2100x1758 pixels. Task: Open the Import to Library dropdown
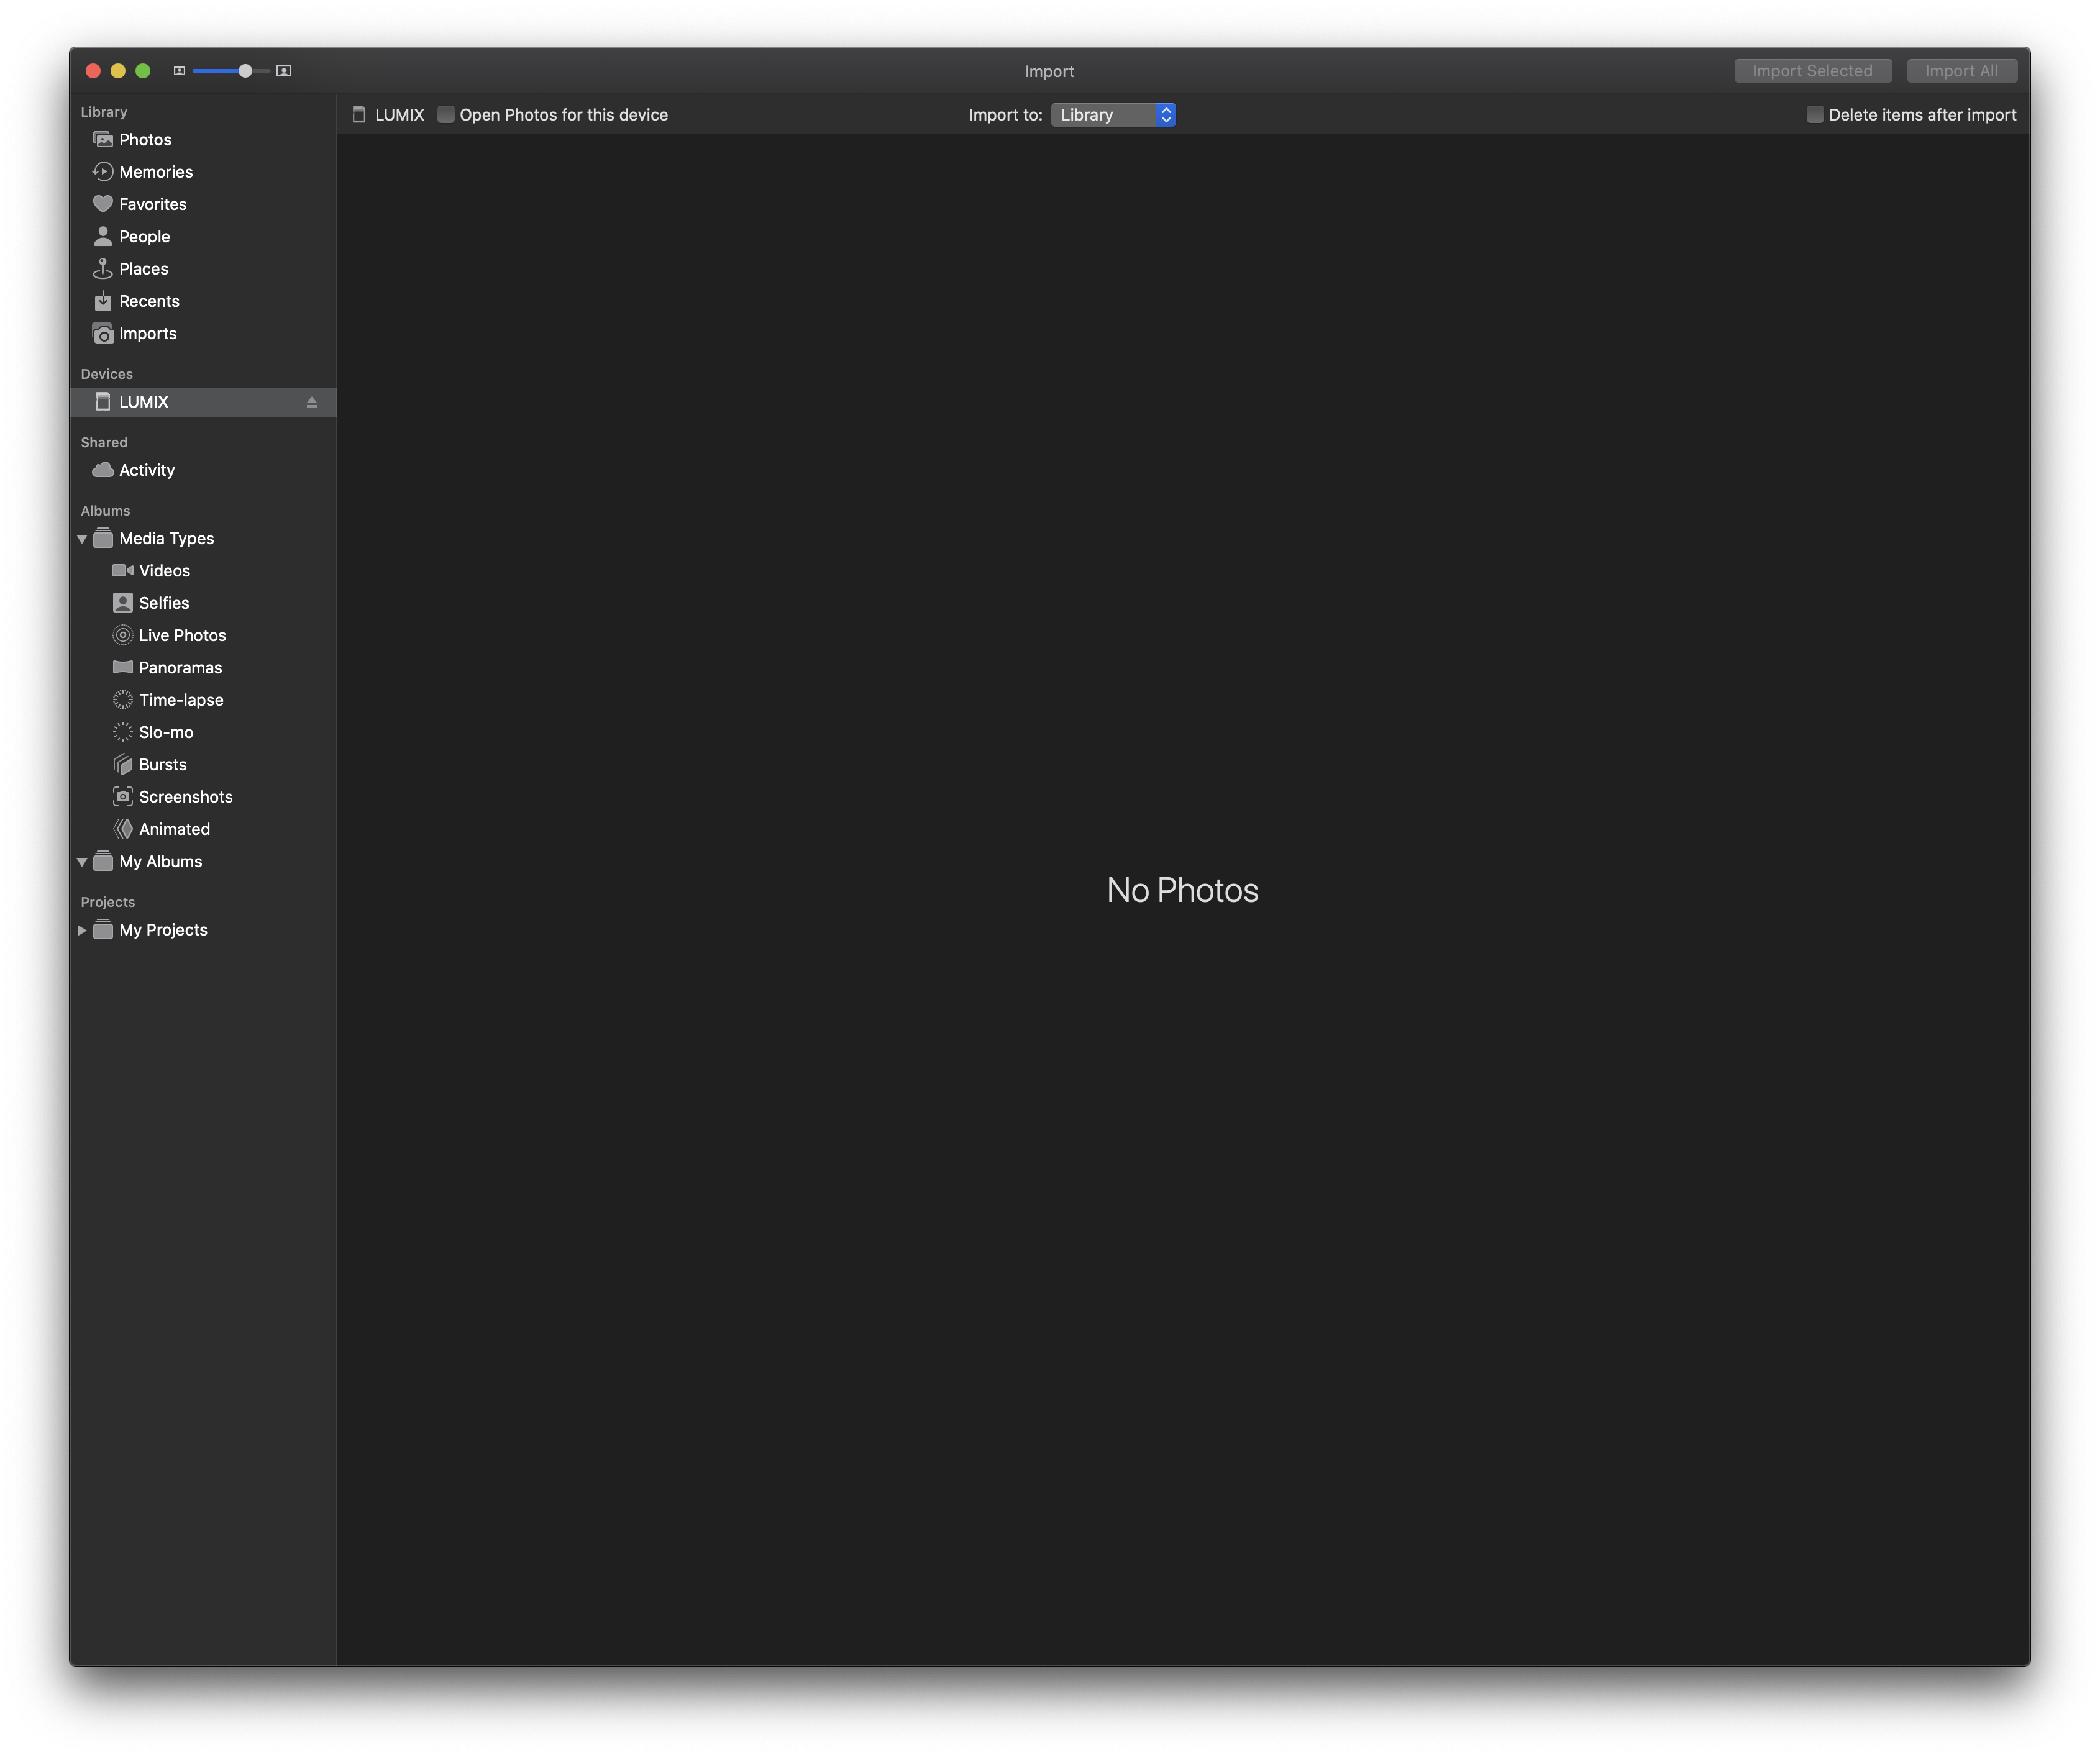1113,115
